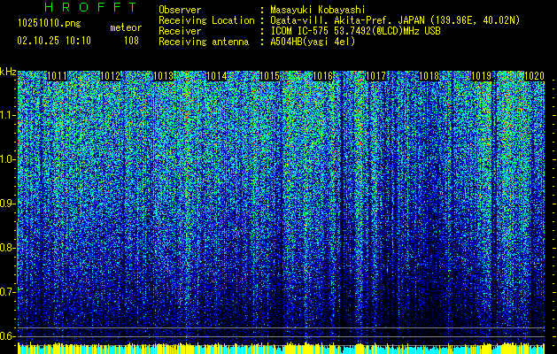Click the 1014 time marker

pos(216,76)
